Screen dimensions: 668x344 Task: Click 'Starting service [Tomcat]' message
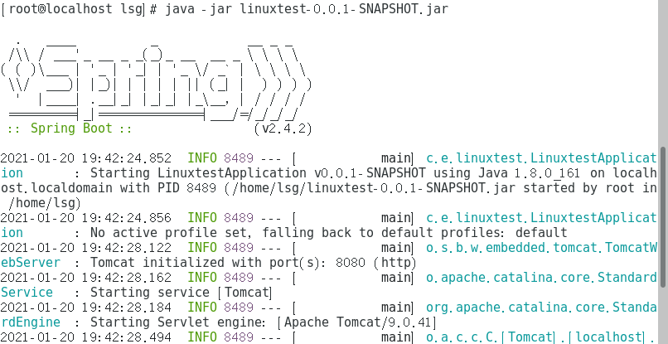(181, 293)
